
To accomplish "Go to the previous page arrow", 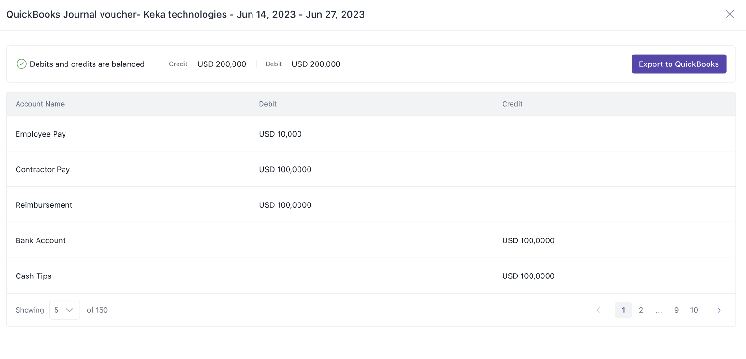I will [x=598, y=310].
